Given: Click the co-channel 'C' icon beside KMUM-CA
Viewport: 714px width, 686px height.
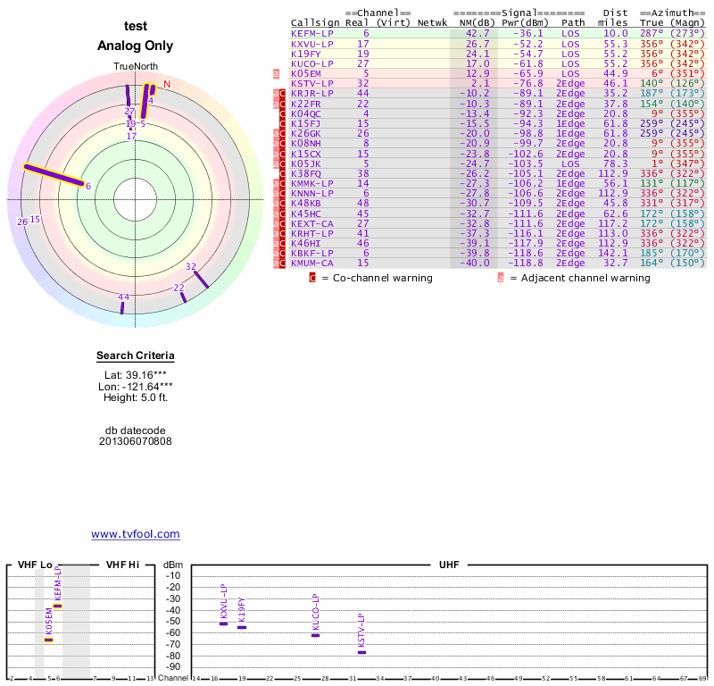Looking at the screenshot, I should click(283, 263).
